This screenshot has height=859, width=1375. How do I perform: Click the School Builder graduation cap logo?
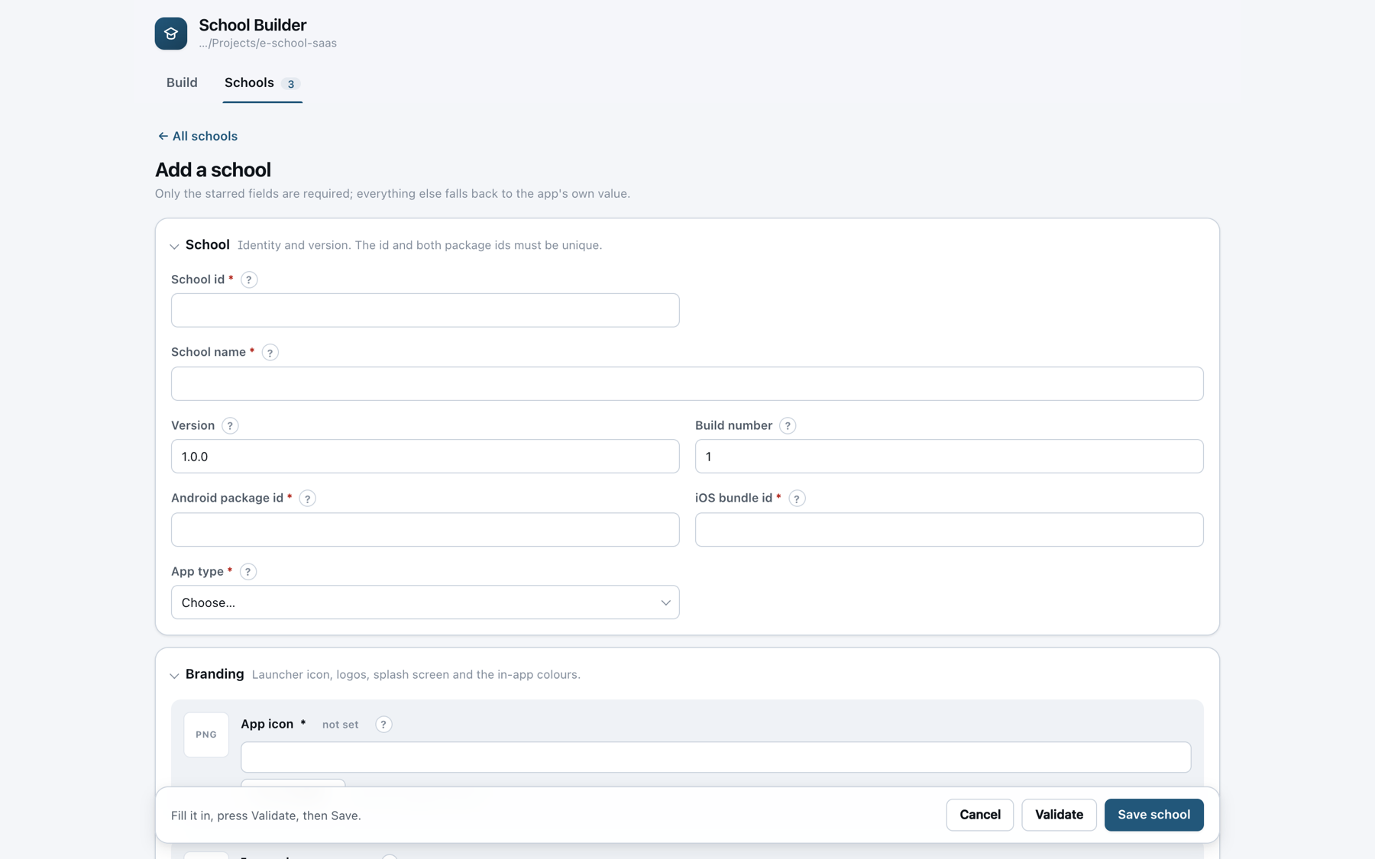click(171, 34)
